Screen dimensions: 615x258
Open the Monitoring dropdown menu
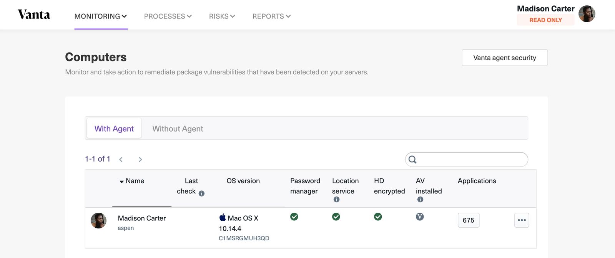(101, 16)
